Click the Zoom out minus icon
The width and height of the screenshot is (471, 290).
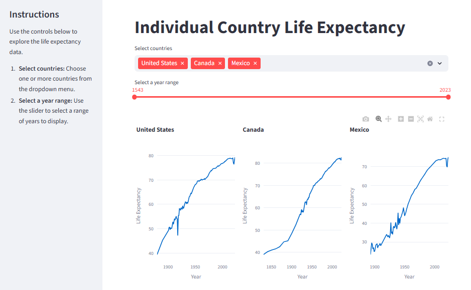pyautogui.click(x=411, y=119)
